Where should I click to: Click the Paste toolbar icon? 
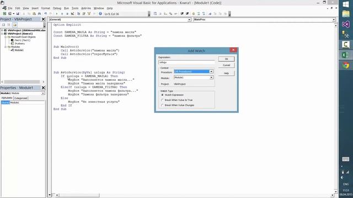[34, 14]
